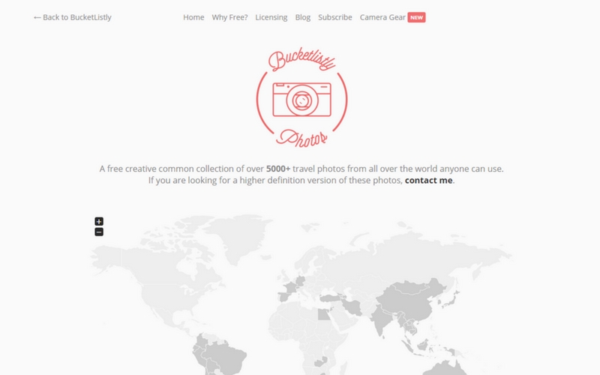Open the Subscribe page
The width and height of the screenshot is (600, 375).
point(335,17)
